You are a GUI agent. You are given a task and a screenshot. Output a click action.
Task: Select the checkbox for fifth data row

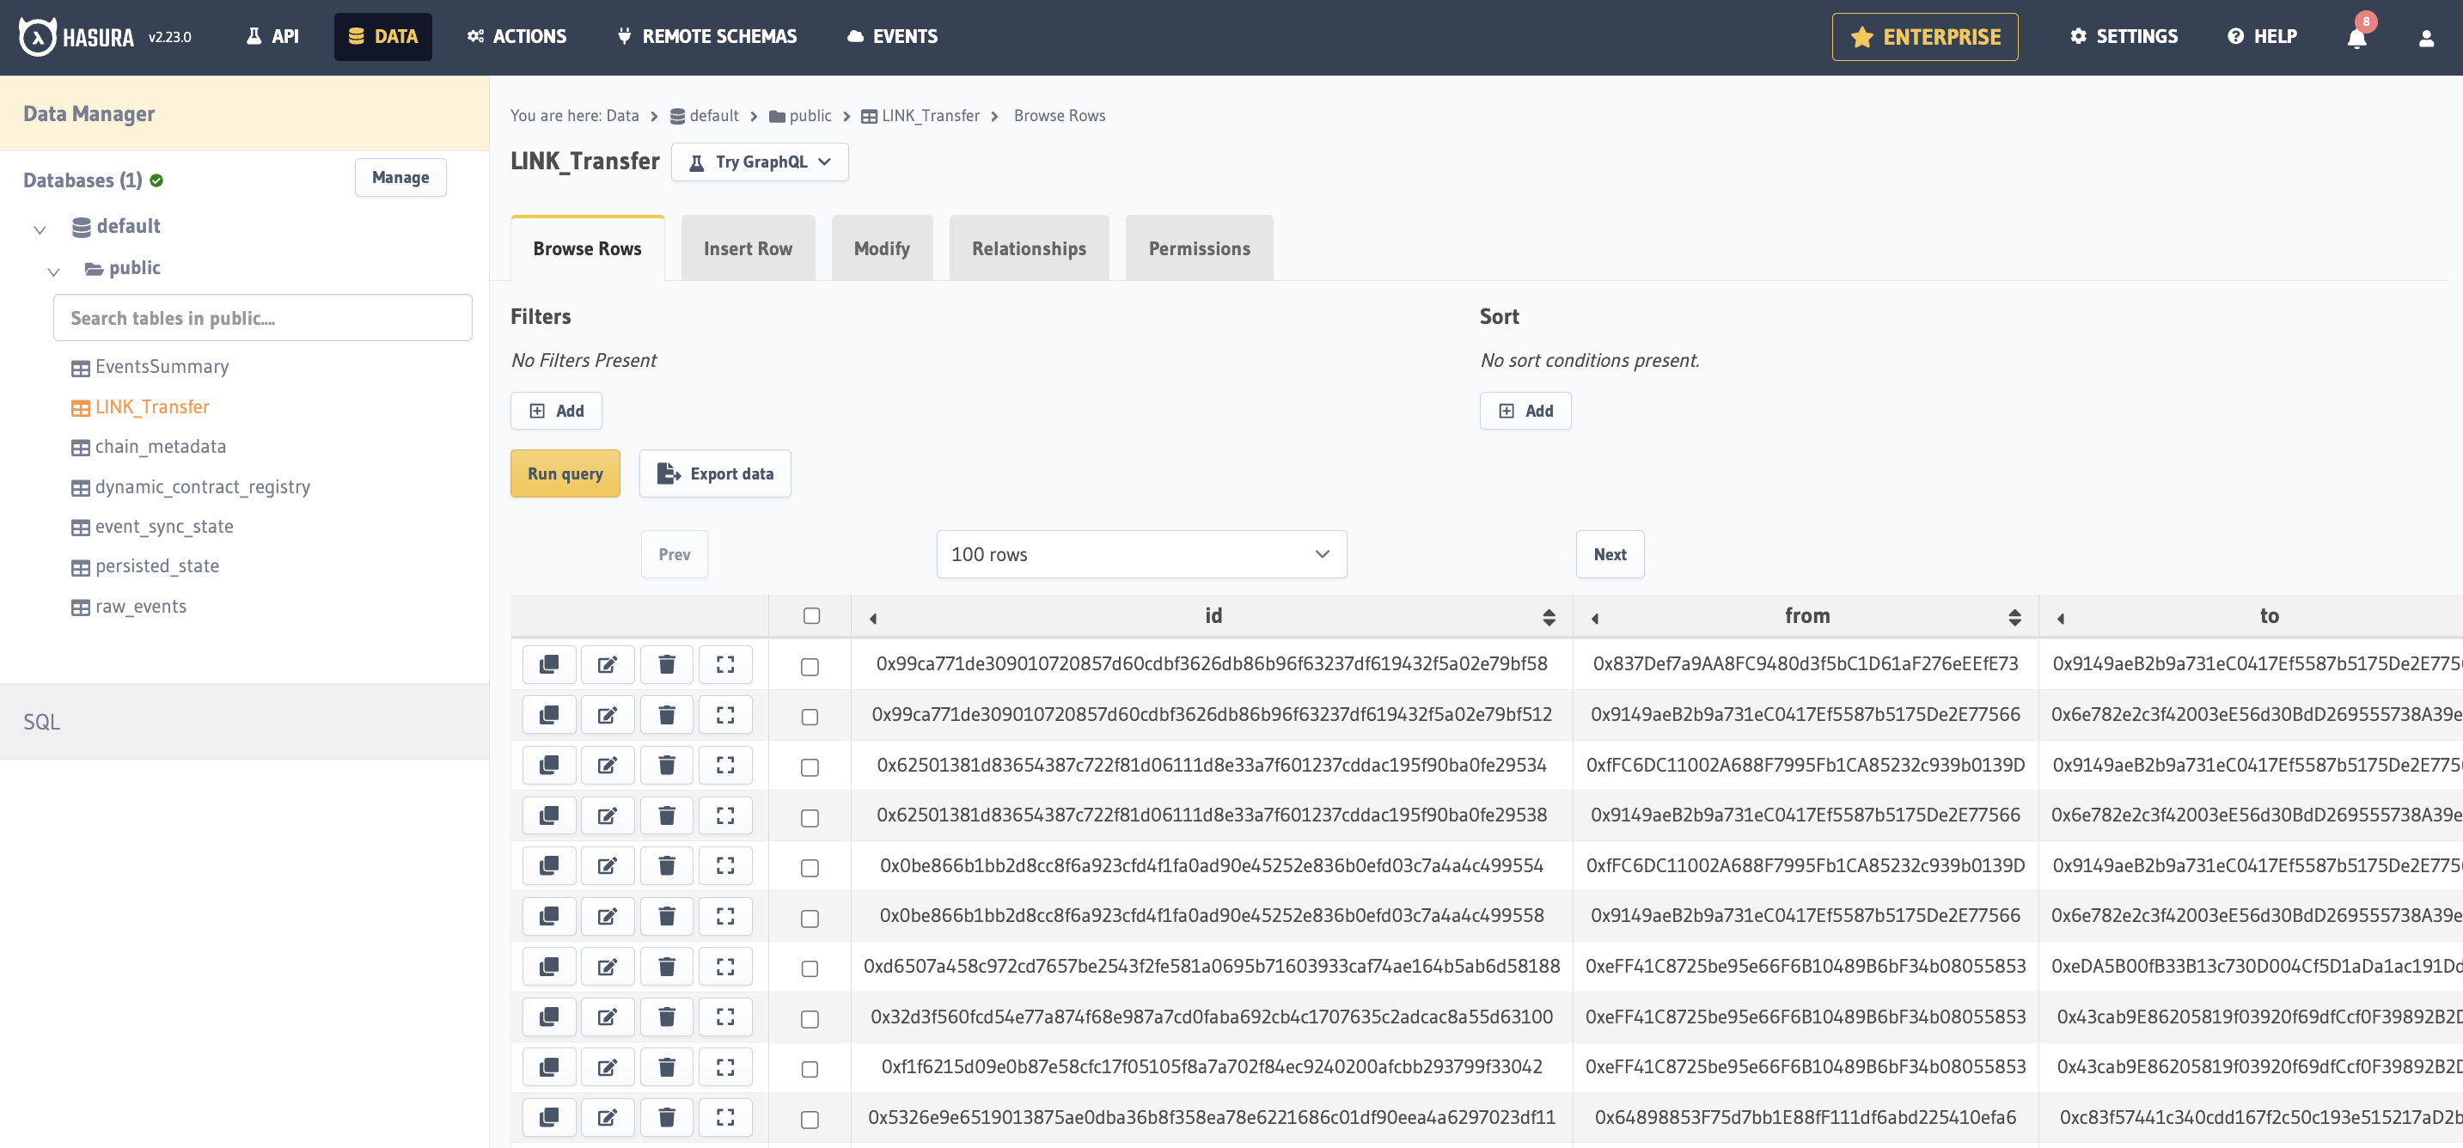pyautogui.click(x=810, y=868)
